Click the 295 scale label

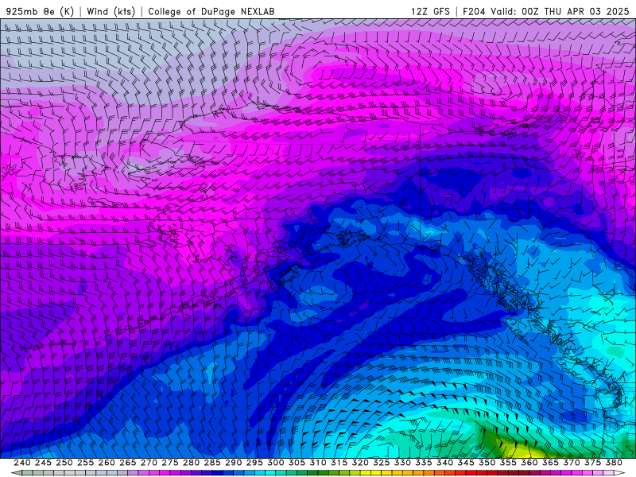click(x=254, y=463)
